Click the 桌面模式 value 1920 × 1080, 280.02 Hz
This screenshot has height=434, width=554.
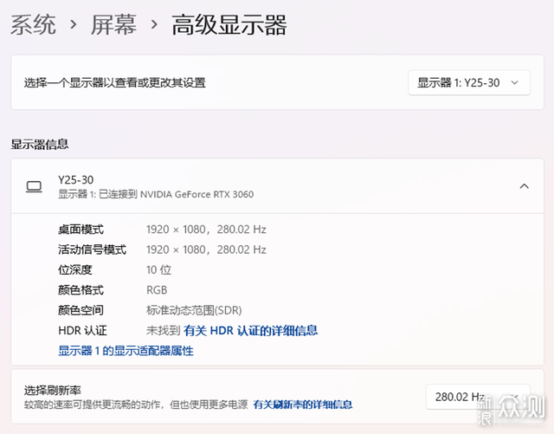click(206, 230)
